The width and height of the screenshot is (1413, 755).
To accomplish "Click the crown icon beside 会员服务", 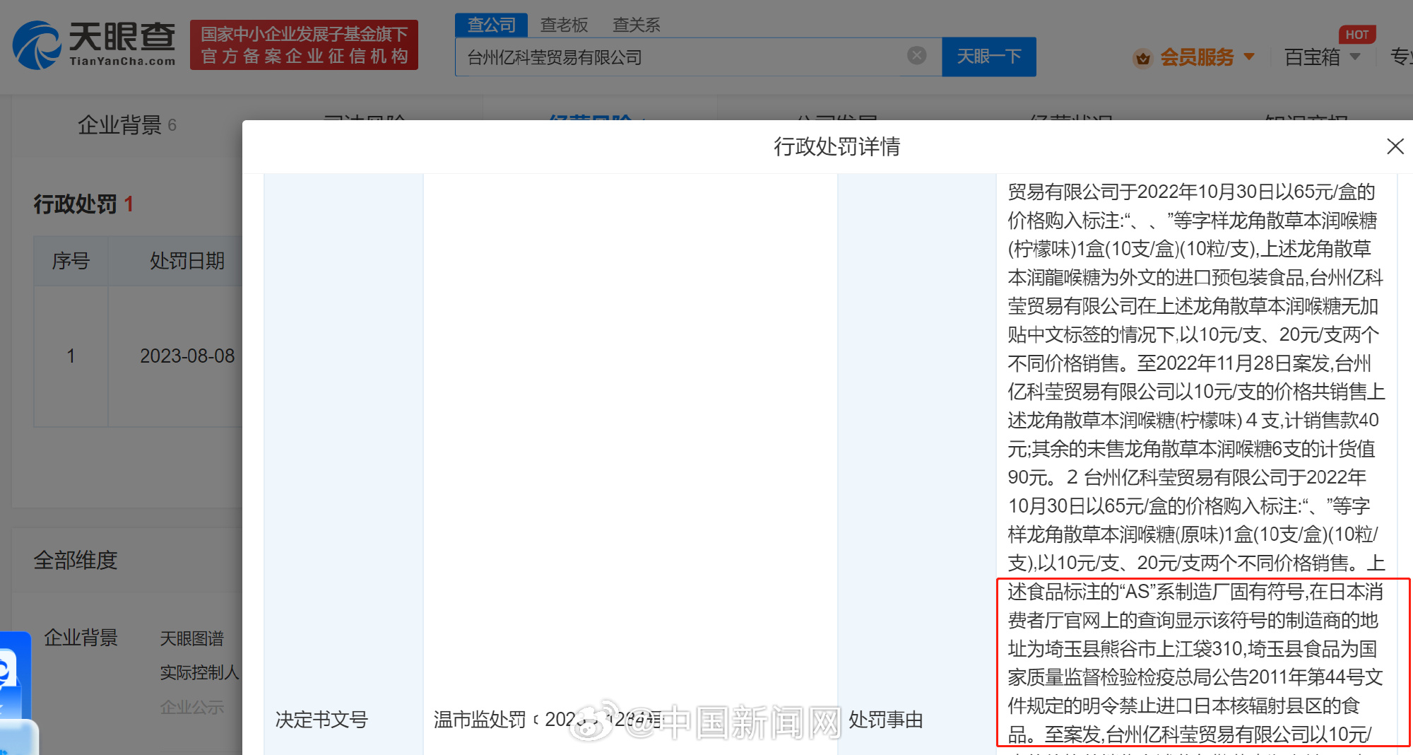I will point(1142,58).
